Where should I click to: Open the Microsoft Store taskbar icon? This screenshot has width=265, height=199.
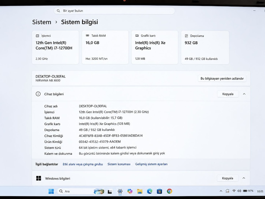click(x=159, y=191)
